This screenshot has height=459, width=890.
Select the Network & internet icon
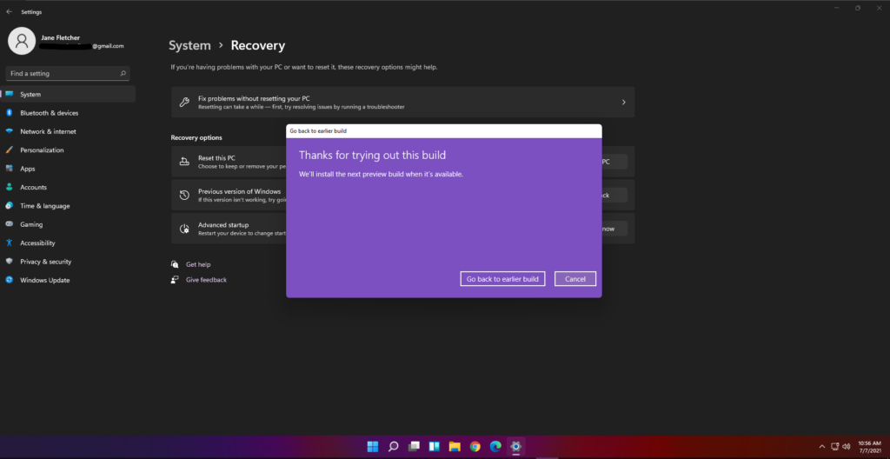click(x=10, y=131)
